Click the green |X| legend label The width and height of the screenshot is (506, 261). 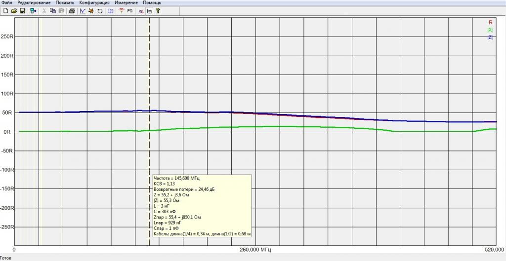point(490,30)
